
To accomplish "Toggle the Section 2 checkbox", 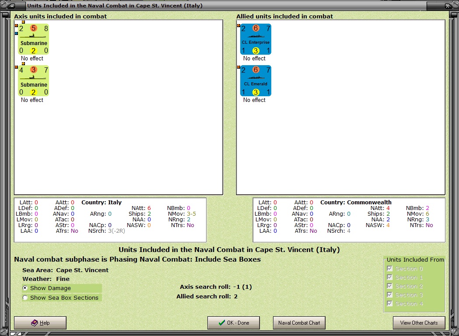I will pos(389,286).
